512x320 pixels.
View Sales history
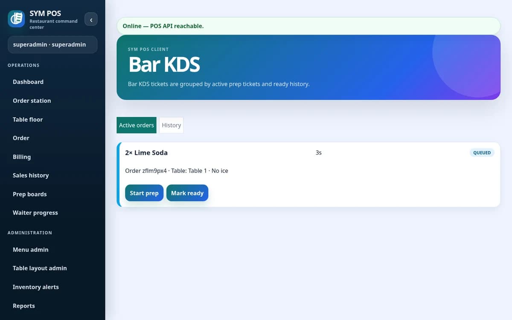click(x=52, y=175)
